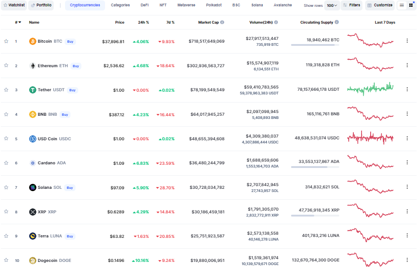417x271 pixels.
Task: Open the Cryptocurrencies tab
Action: tap(85, 5)
